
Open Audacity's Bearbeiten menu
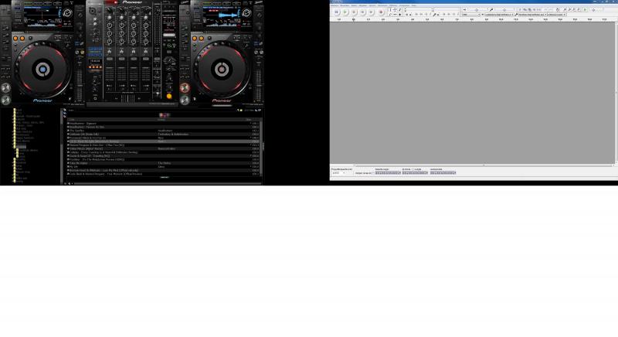pyautogui.click(x=345, y=5)
